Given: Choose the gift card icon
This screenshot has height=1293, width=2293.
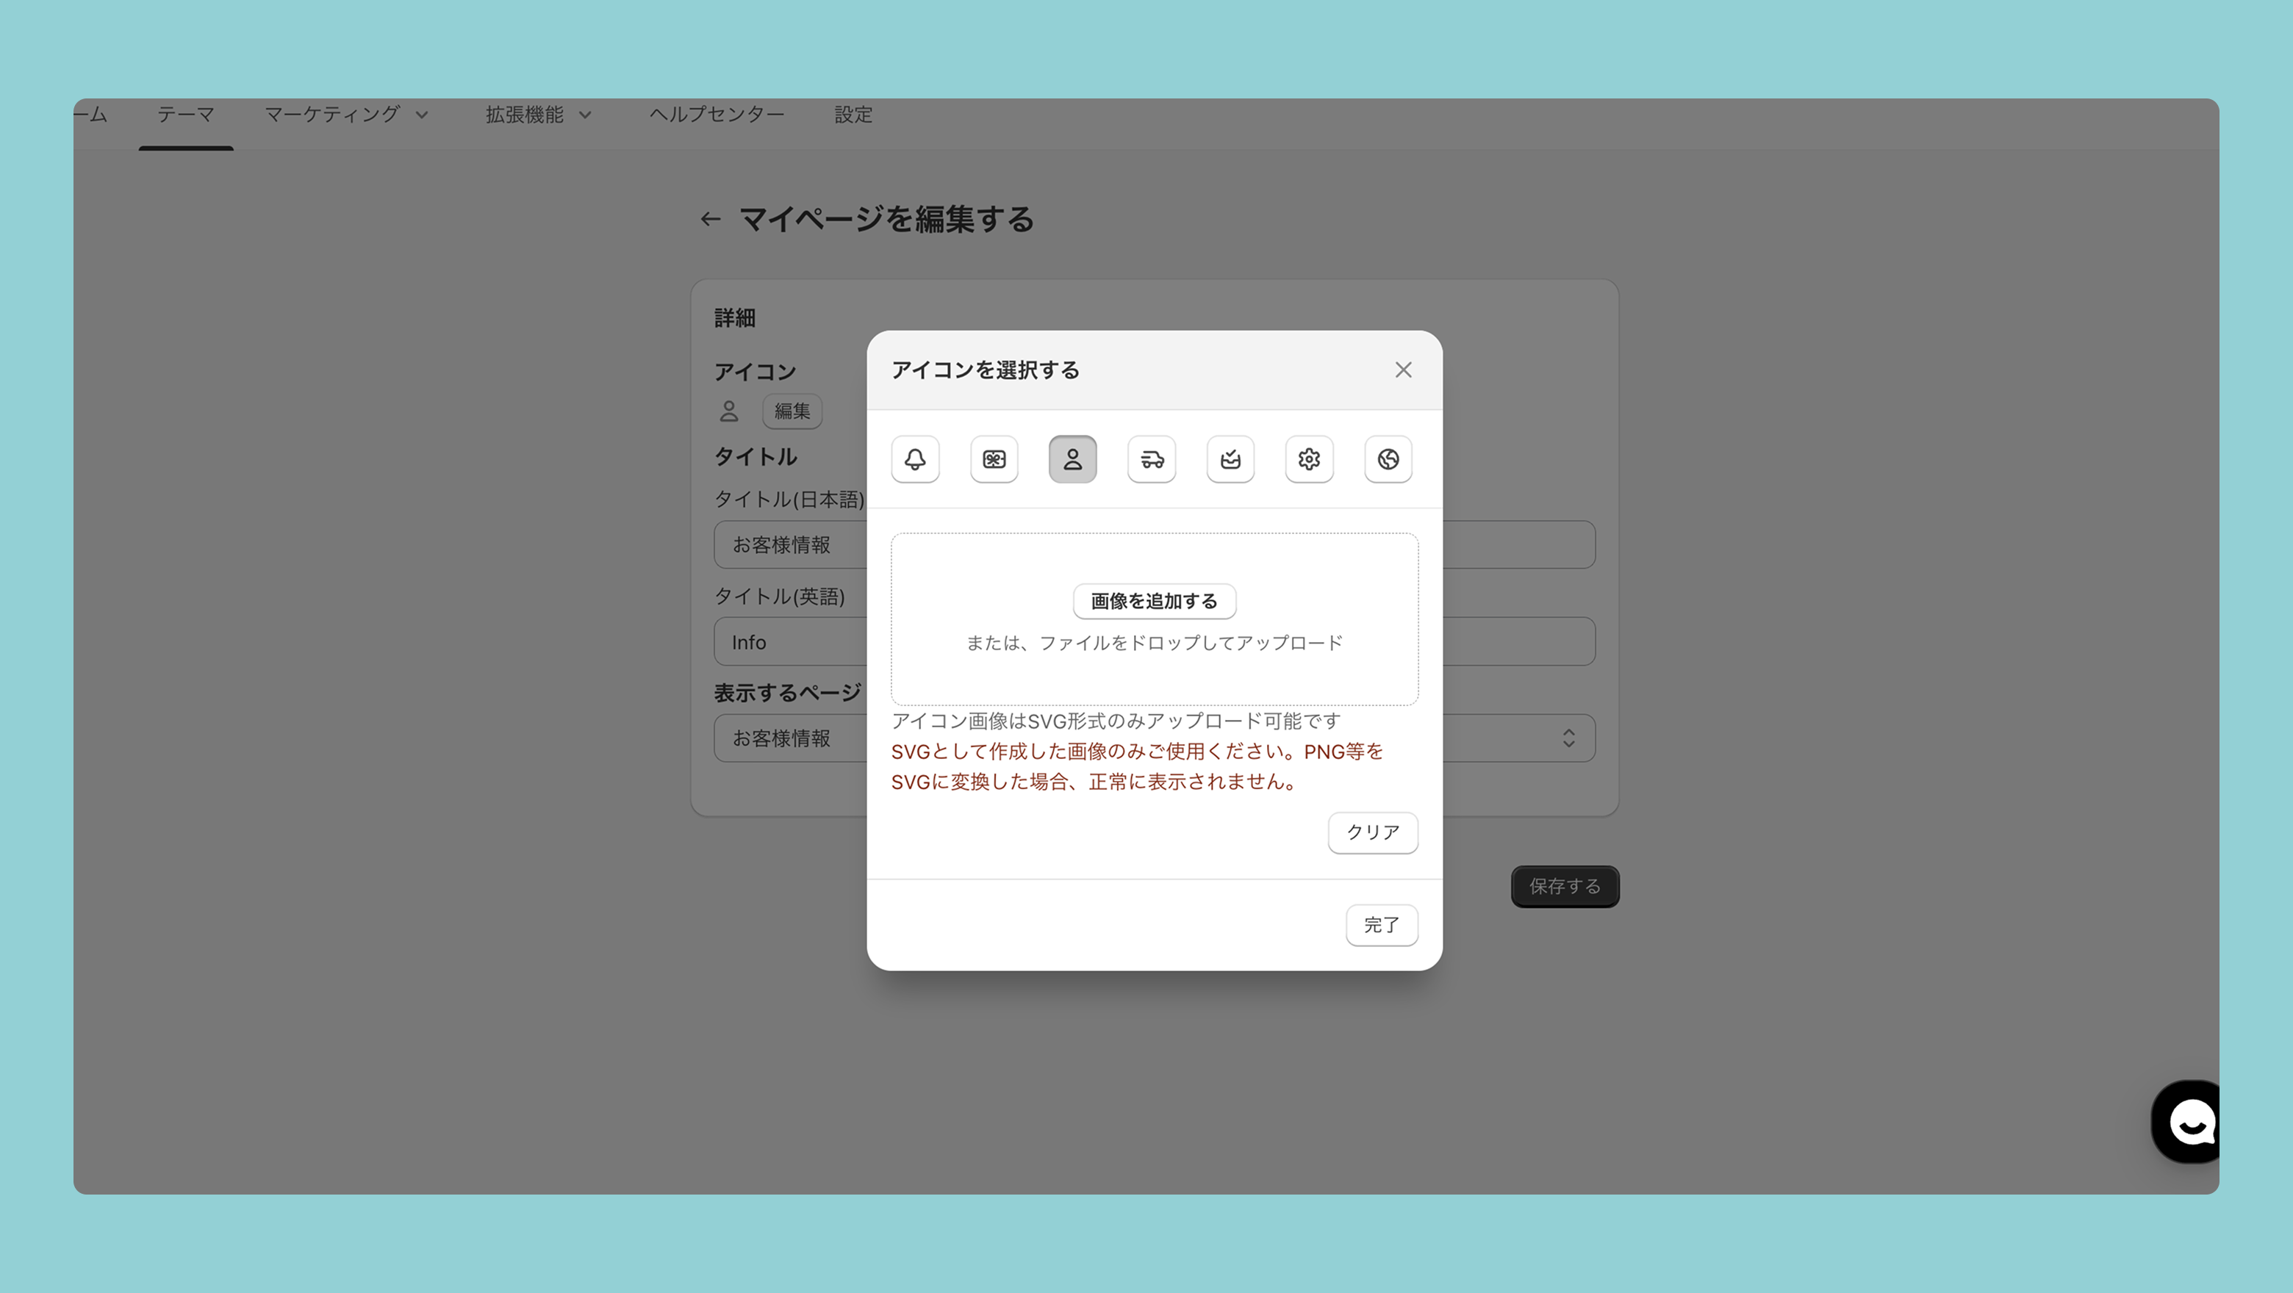Looking at the screenshot, I should (994, 459).
